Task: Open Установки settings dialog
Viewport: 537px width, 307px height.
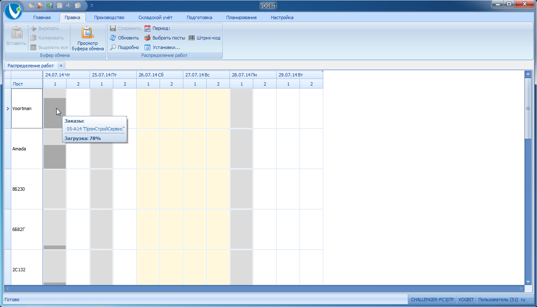Action: [162, 47]
